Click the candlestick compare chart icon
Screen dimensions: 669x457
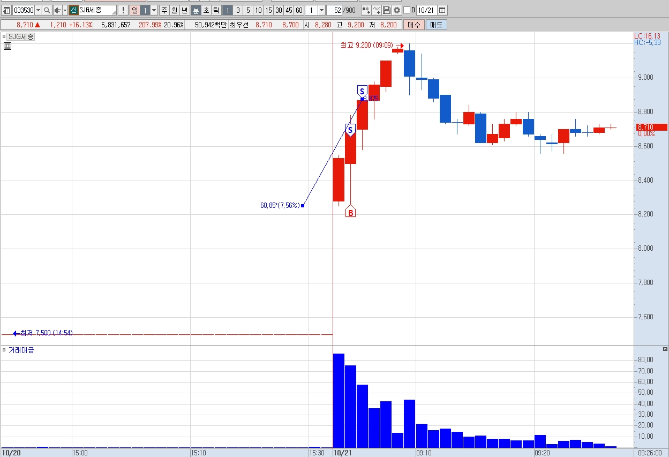366,10
